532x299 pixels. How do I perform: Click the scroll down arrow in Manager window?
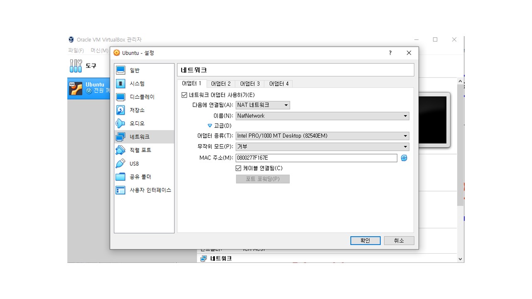(x=460, y=259)
